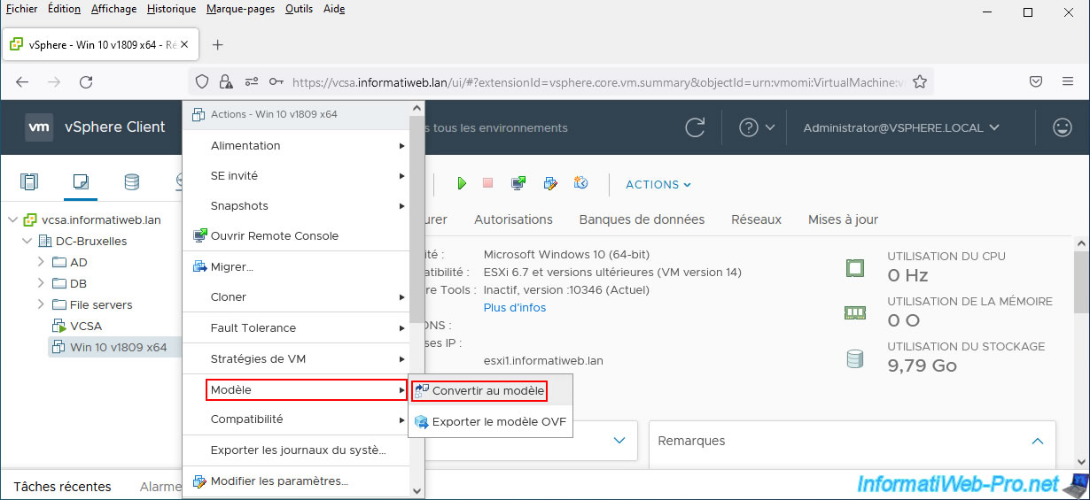Choose Ouvrir Remote Console
Viewport: 1090px width, 500px height.
pos(297,235)
